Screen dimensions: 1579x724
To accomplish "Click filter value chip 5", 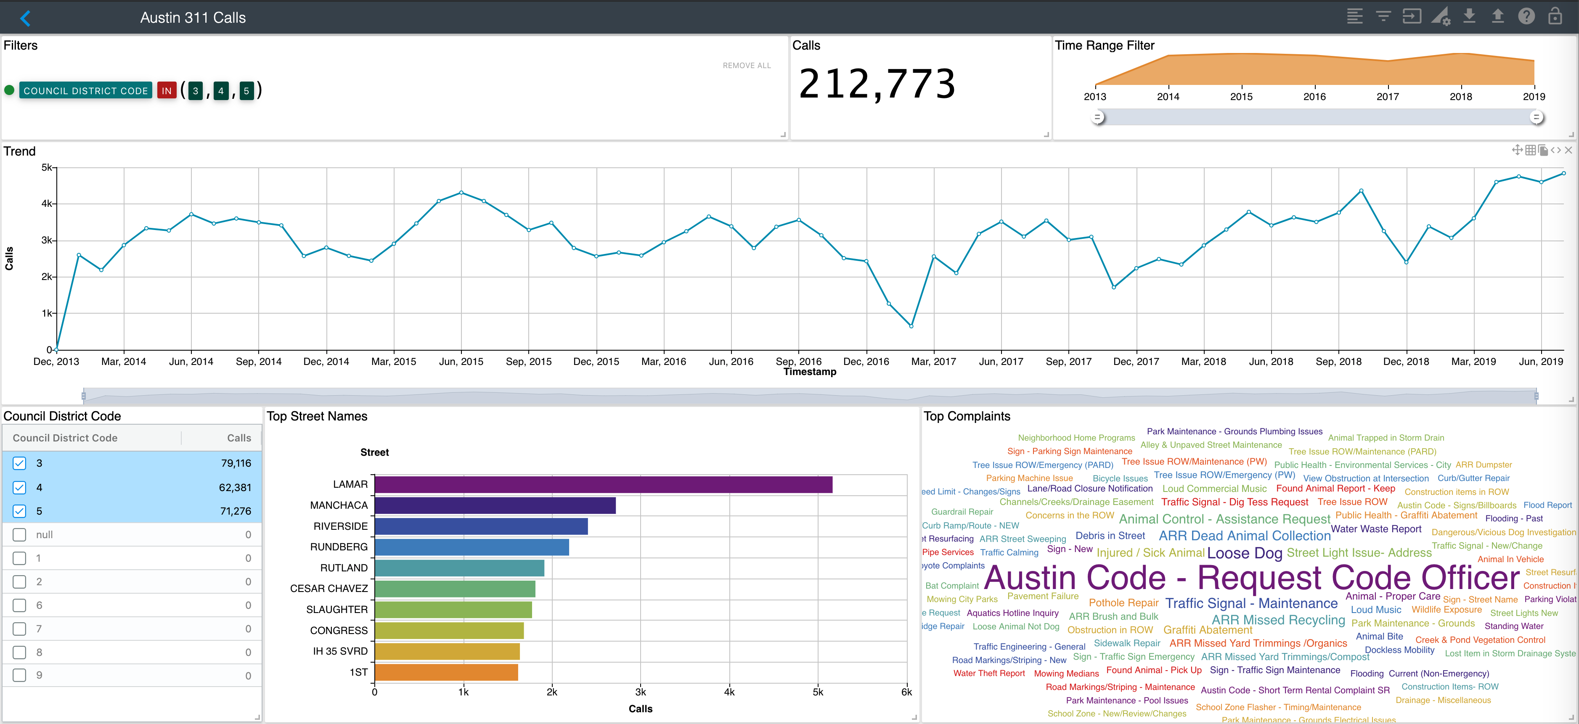I will [x=246, y=91].
